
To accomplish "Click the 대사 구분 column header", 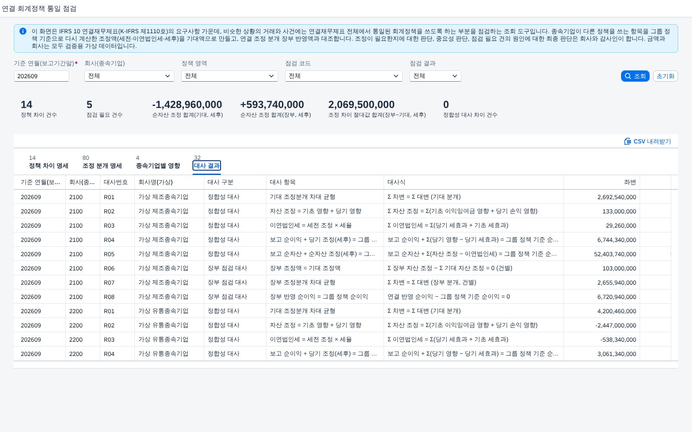I will point(235,182).
